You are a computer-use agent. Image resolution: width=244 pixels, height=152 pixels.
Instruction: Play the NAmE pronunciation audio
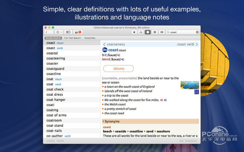[x=123, y=59]
